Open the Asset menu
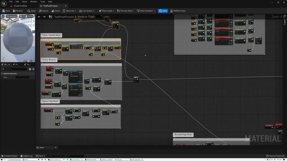 pos(25,2)
